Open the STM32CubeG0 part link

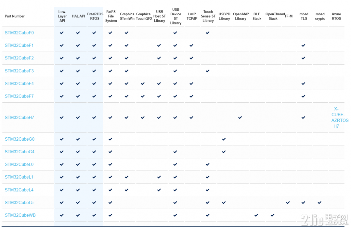coord(20,139)
